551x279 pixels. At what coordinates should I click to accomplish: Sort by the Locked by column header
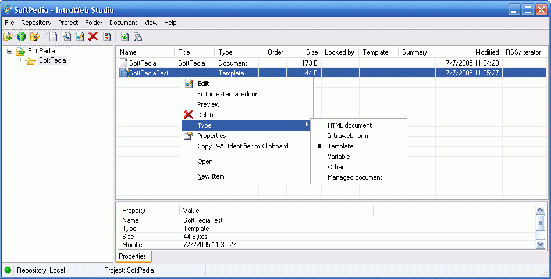(x=340, y=52)
